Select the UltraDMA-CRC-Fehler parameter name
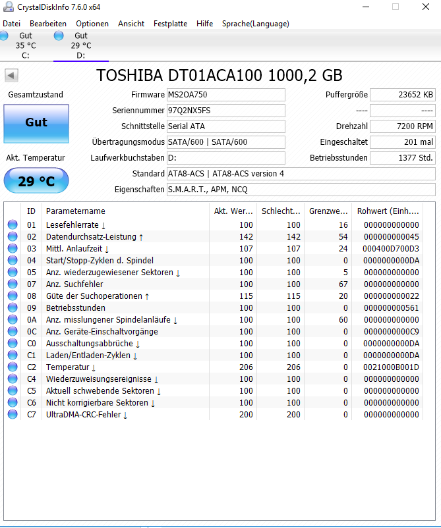441x528 pixels. pos(83,414)
